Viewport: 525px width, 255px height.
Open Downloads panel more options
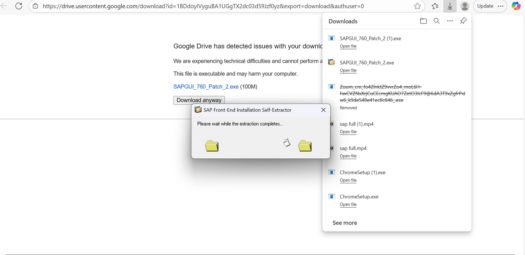point(450,21)
